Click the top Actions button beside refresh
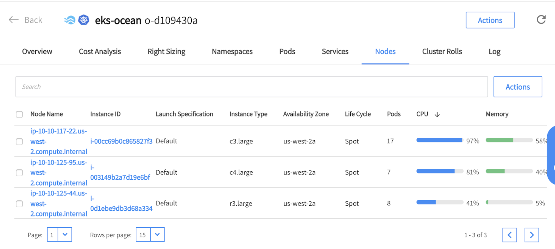This screenshot has height=249, width=555. (x=490, y=20)
